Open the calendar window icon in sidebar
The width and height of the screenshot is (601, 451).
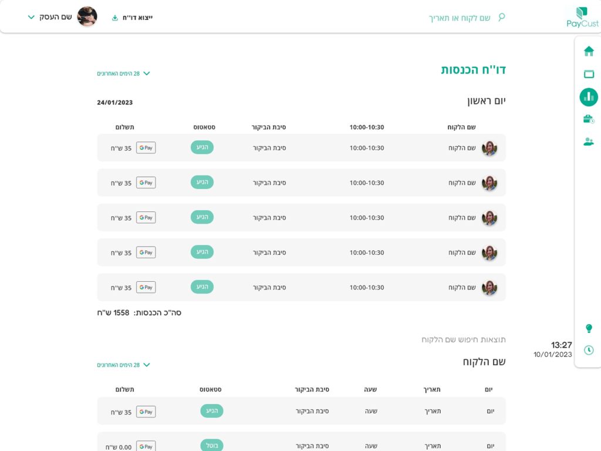click(589, 74)
